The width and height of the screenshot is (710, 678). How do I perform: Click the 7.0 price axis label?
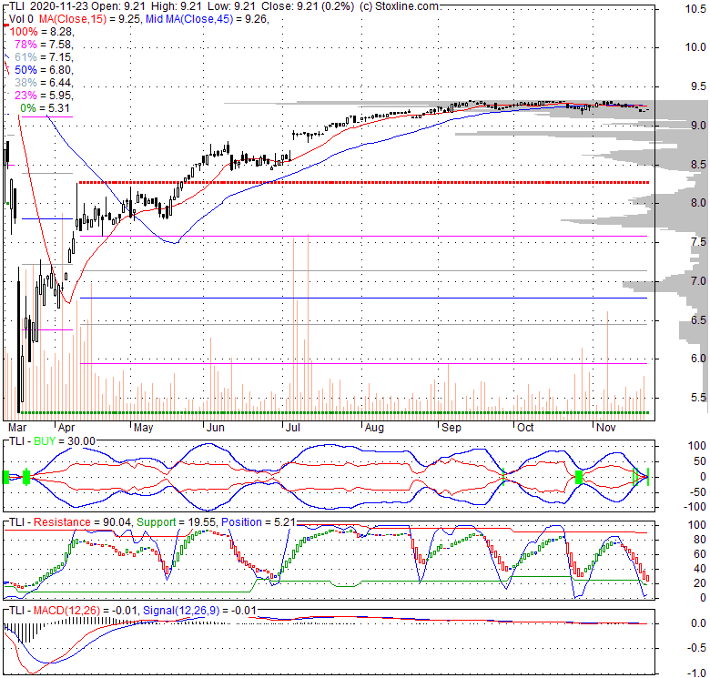pyautogui.click(x=698, y=281)
